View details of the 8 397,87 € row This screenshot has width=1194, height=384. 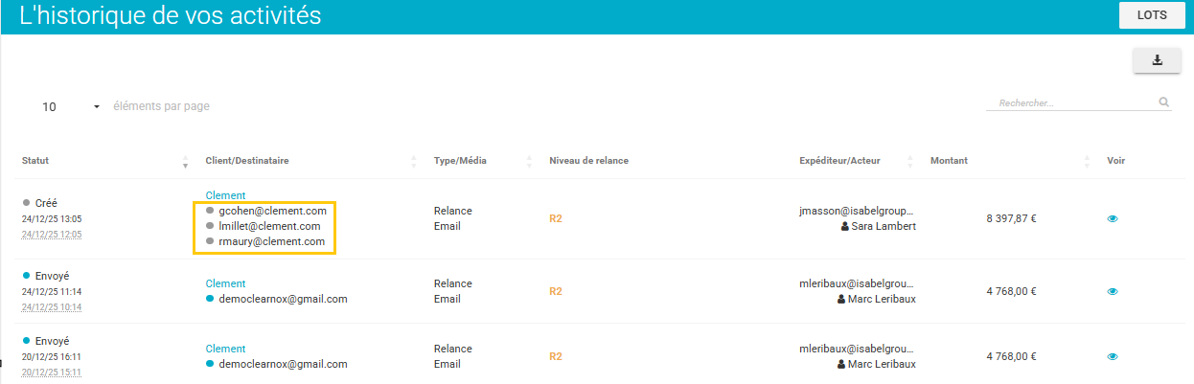[x=1113, y=218]
